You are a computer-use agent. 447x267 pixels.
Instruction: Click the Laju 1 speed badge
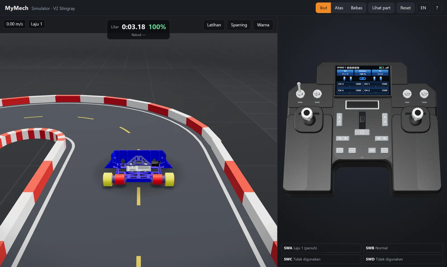37,24
